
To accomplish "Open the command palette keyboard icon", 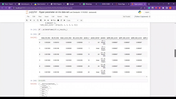I will [81, 20].
